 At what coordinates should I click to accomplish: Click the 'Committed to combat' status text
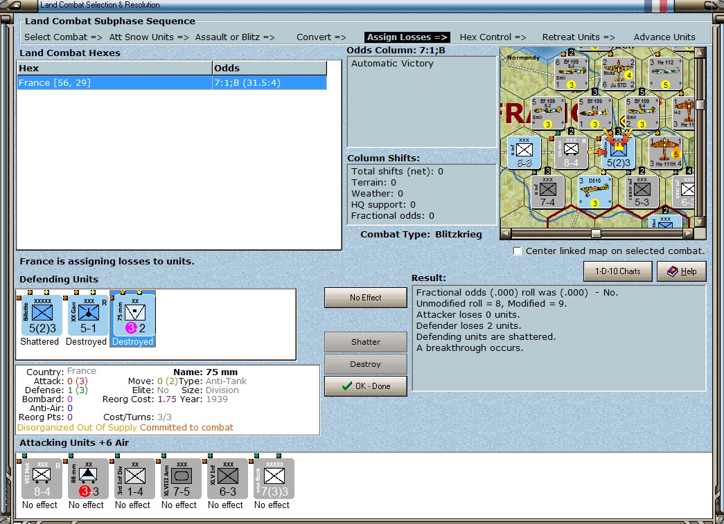186,428
